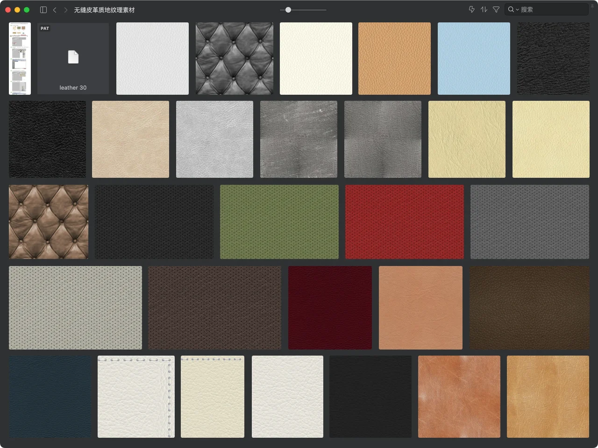
Task: Select the mottled orange-brown leather thumbnail
Action: [x=459, y=397]
